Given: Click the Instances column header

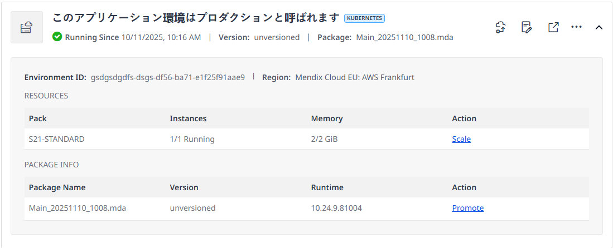Looking at the screenshot, I should point(188,118).
